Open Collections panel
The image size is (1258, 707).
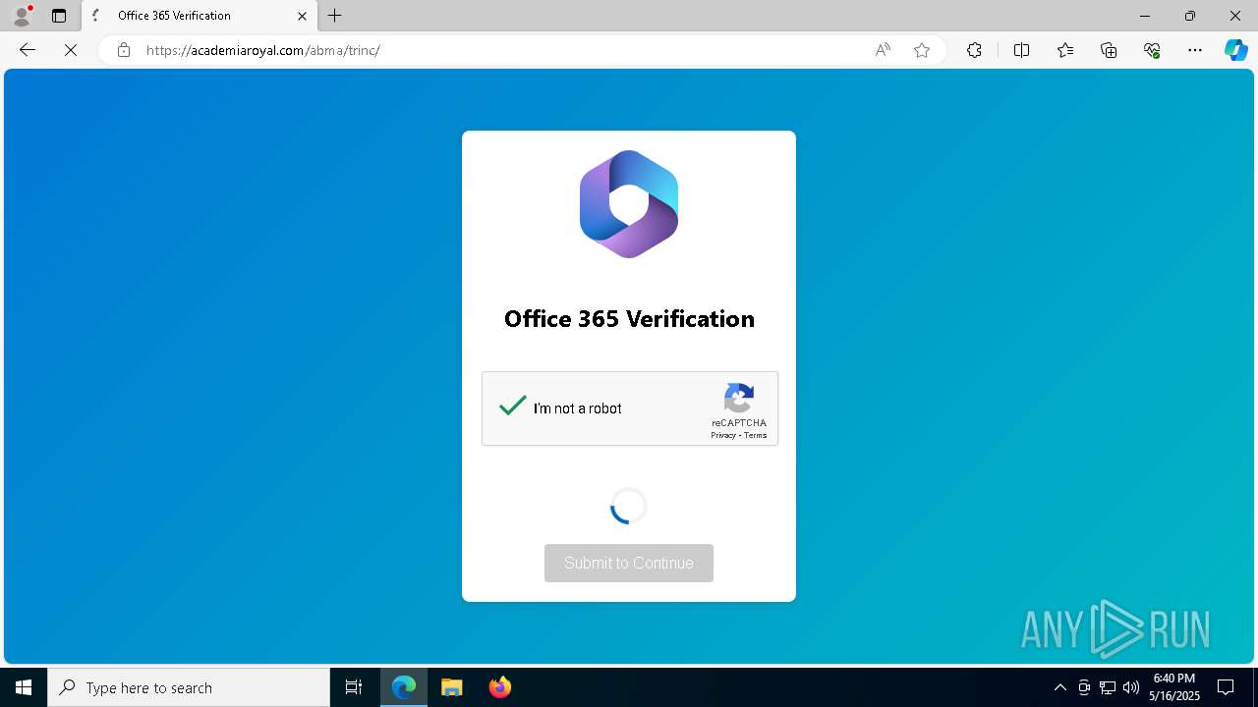(x=1109, y=50)
